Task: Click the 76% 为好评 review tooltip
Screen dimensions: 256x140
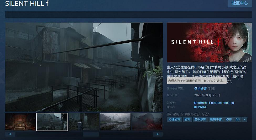Action: 197,81
